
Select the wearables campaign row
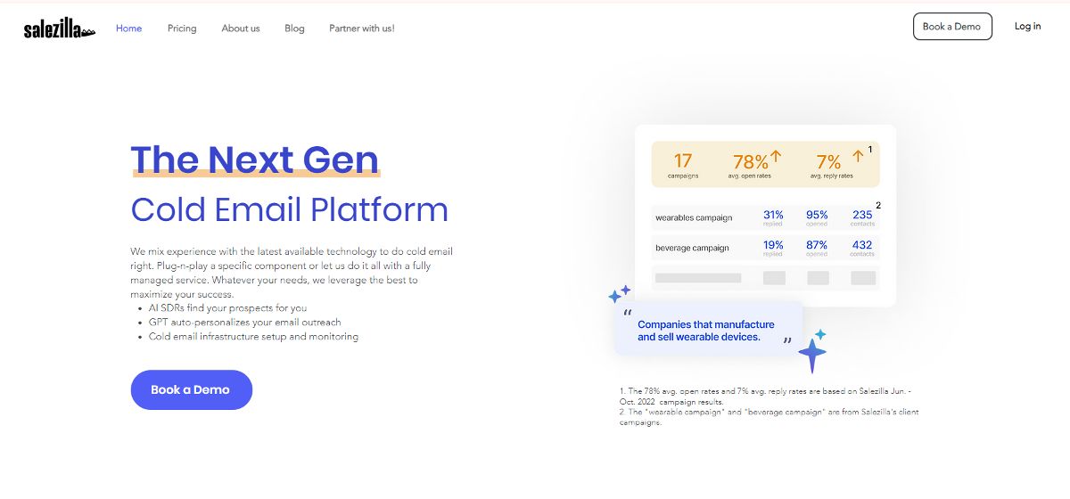click(765, 217)
